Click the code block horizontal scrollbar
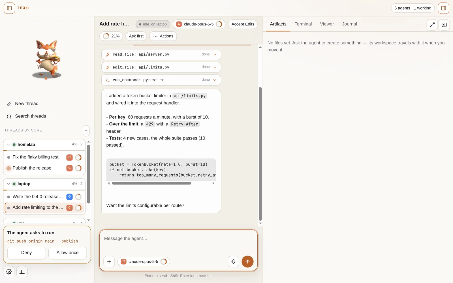The width and height of the screenshot is (453, 283). tap(151, 183)
